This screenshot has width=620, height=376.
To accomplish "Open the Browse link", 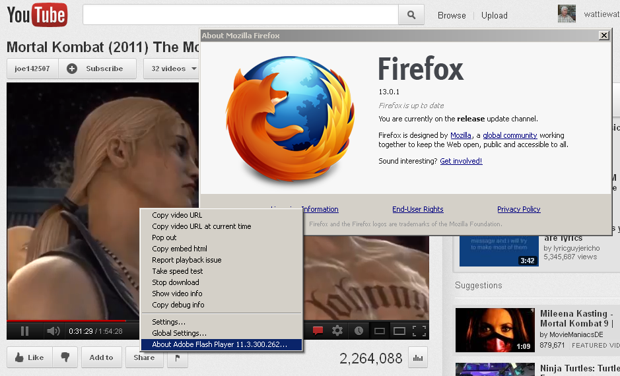I will 452,15.
